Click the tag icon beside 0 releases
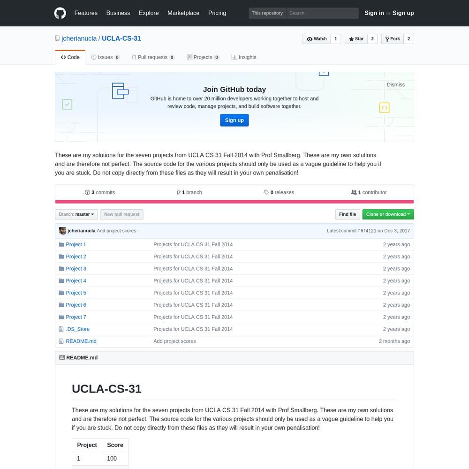 pyautogui.click(x=266, y=192)
